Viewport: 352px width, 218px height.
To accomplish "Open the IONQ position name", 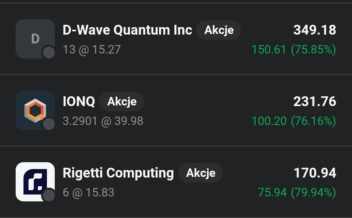I will coord(79,101).
